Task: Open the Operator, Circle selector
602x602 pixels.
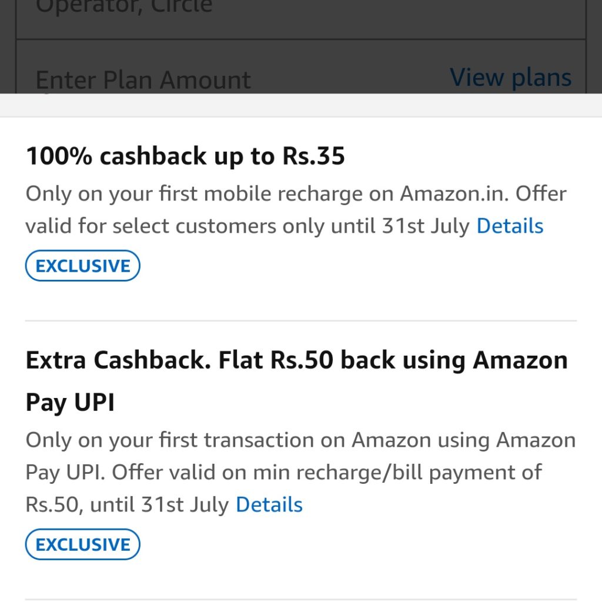Action: (123, 8)
